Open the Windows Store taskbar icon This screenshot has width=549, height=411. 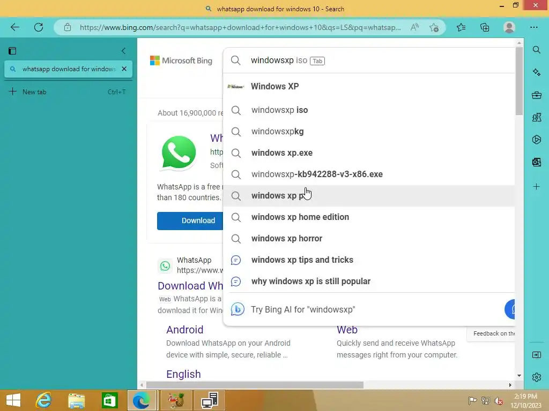pos(109,400)
